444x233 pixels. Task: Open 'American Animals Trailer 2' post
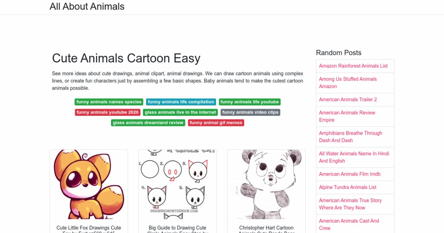(x=348, y=99)
